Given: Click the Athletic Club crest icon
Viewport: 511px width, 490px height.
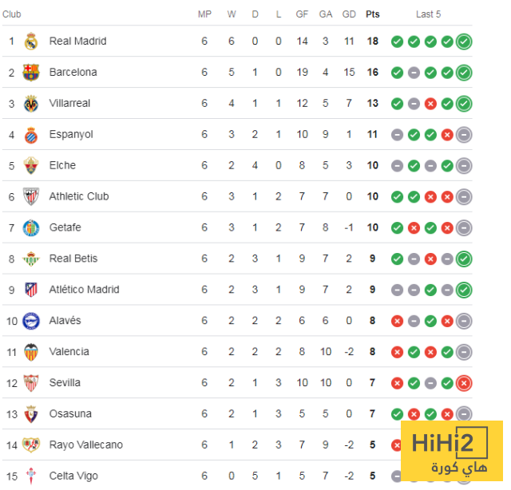Looking at the screenshot, I should pyautogui.click(x=31, y=196).
